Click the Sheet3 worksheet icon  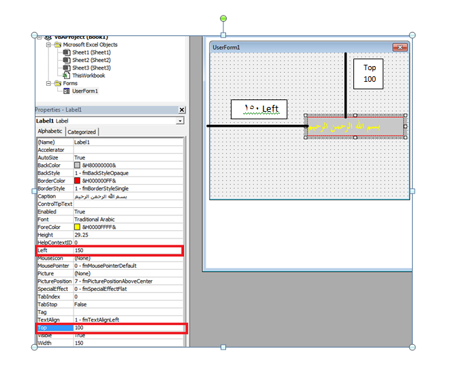tap(67, 68)
